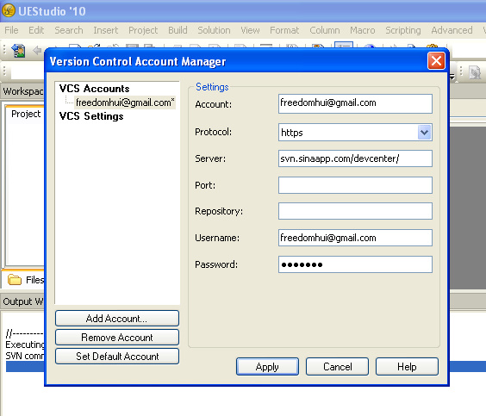This screenshot has height=416, width=486.
Task: Click the UEStudio logo in title bar
Action: pos(9,10)
